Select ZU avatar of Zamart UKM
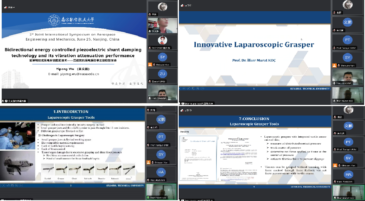The image size is (365, 201). pos(163,74)
